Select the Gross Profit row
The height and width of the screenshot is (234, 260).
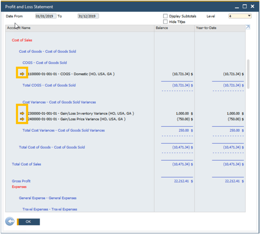tap(125, 181)
